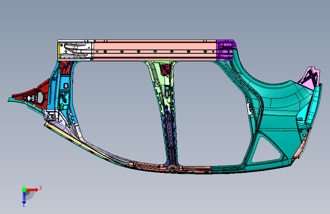Click the red X axis arrow of the triad
The width and height of the screenshot is (330, 214).
tap(32, 190)
